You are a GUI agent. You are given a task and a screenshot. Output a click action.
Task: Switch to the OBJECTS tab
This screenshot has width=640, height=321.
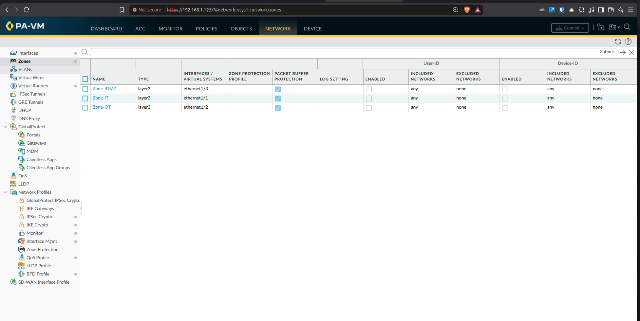tap(241, 28)
